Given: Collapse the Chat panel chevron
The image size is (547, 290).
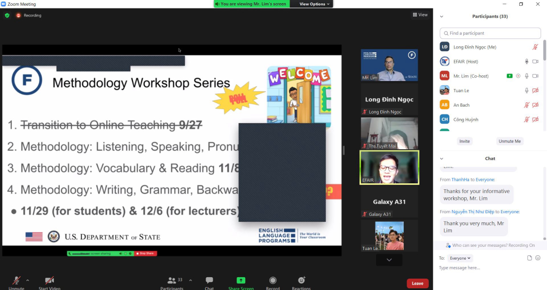Looking at the screenshot, I should pos(442,158).
